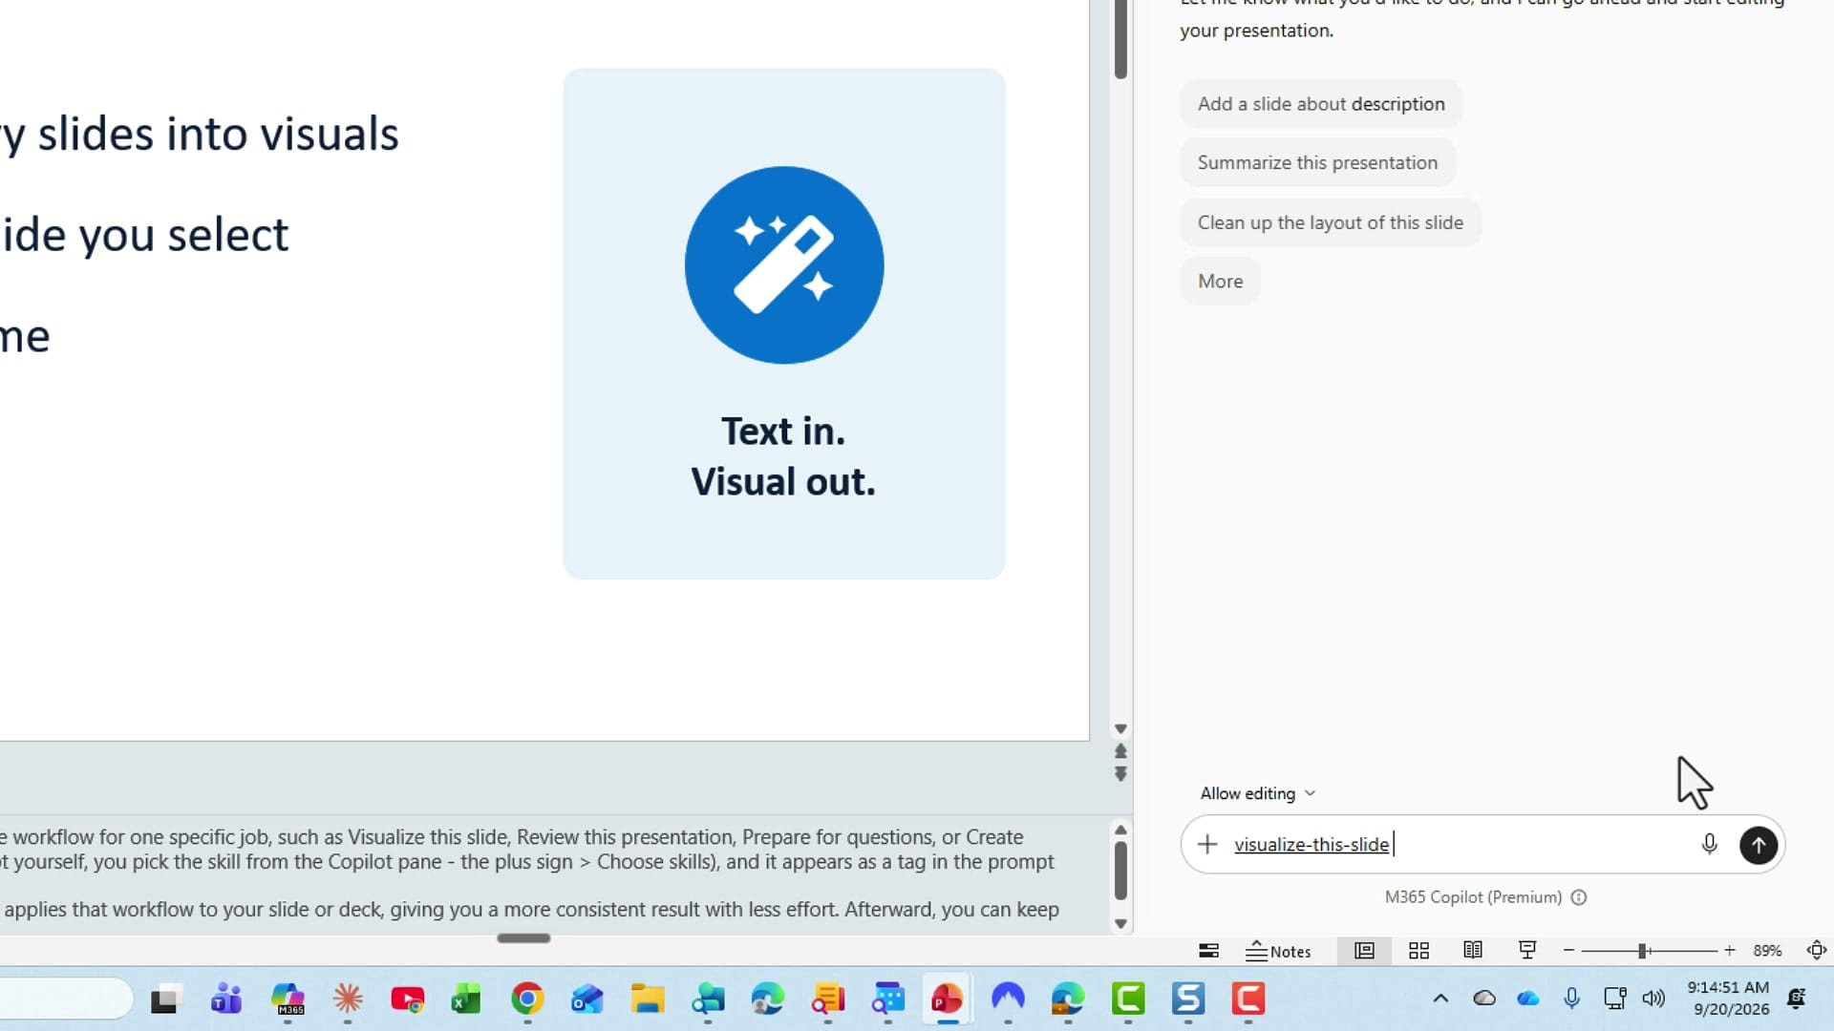Open Display Settings in the status bar

(1208, 951)
